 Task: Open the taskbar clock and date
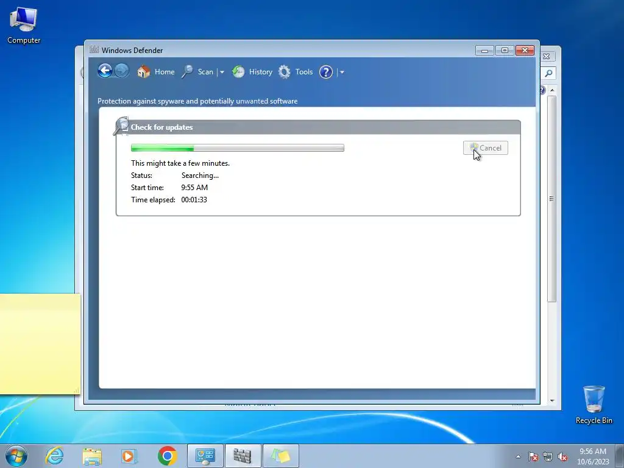click(x=593, y=456)
